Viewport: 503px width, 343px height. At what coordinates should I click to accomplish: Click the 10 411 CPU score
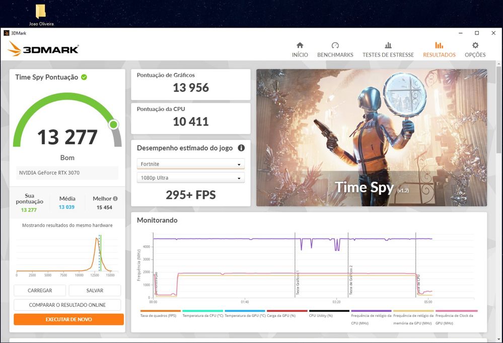coord(191,122)
